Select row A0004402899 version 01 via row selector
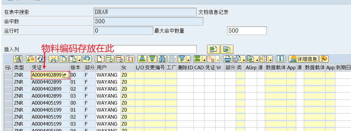351x131 pixels. point(8,82)
